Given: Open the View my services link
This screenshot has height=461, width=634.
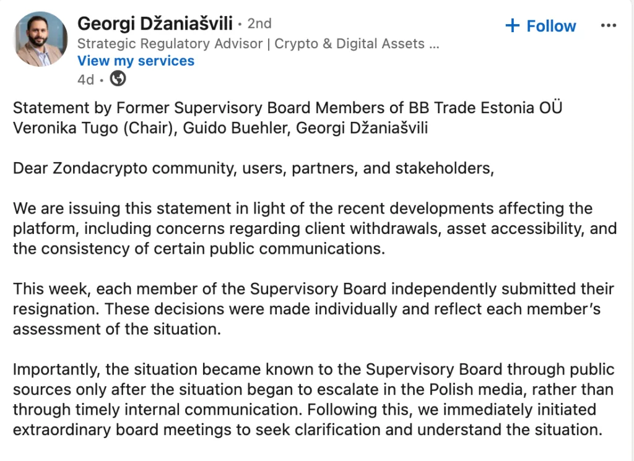Looking at the screenshot, I should (x=136, y=61).
